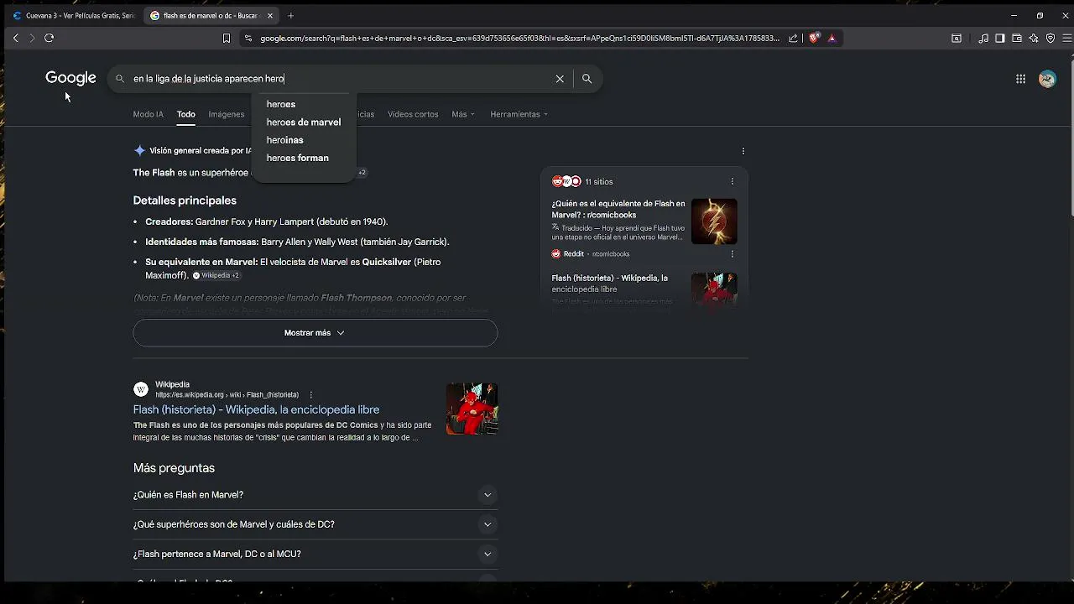
Task: Expand AI overview with Mostrar más
Action: [315, 333]
